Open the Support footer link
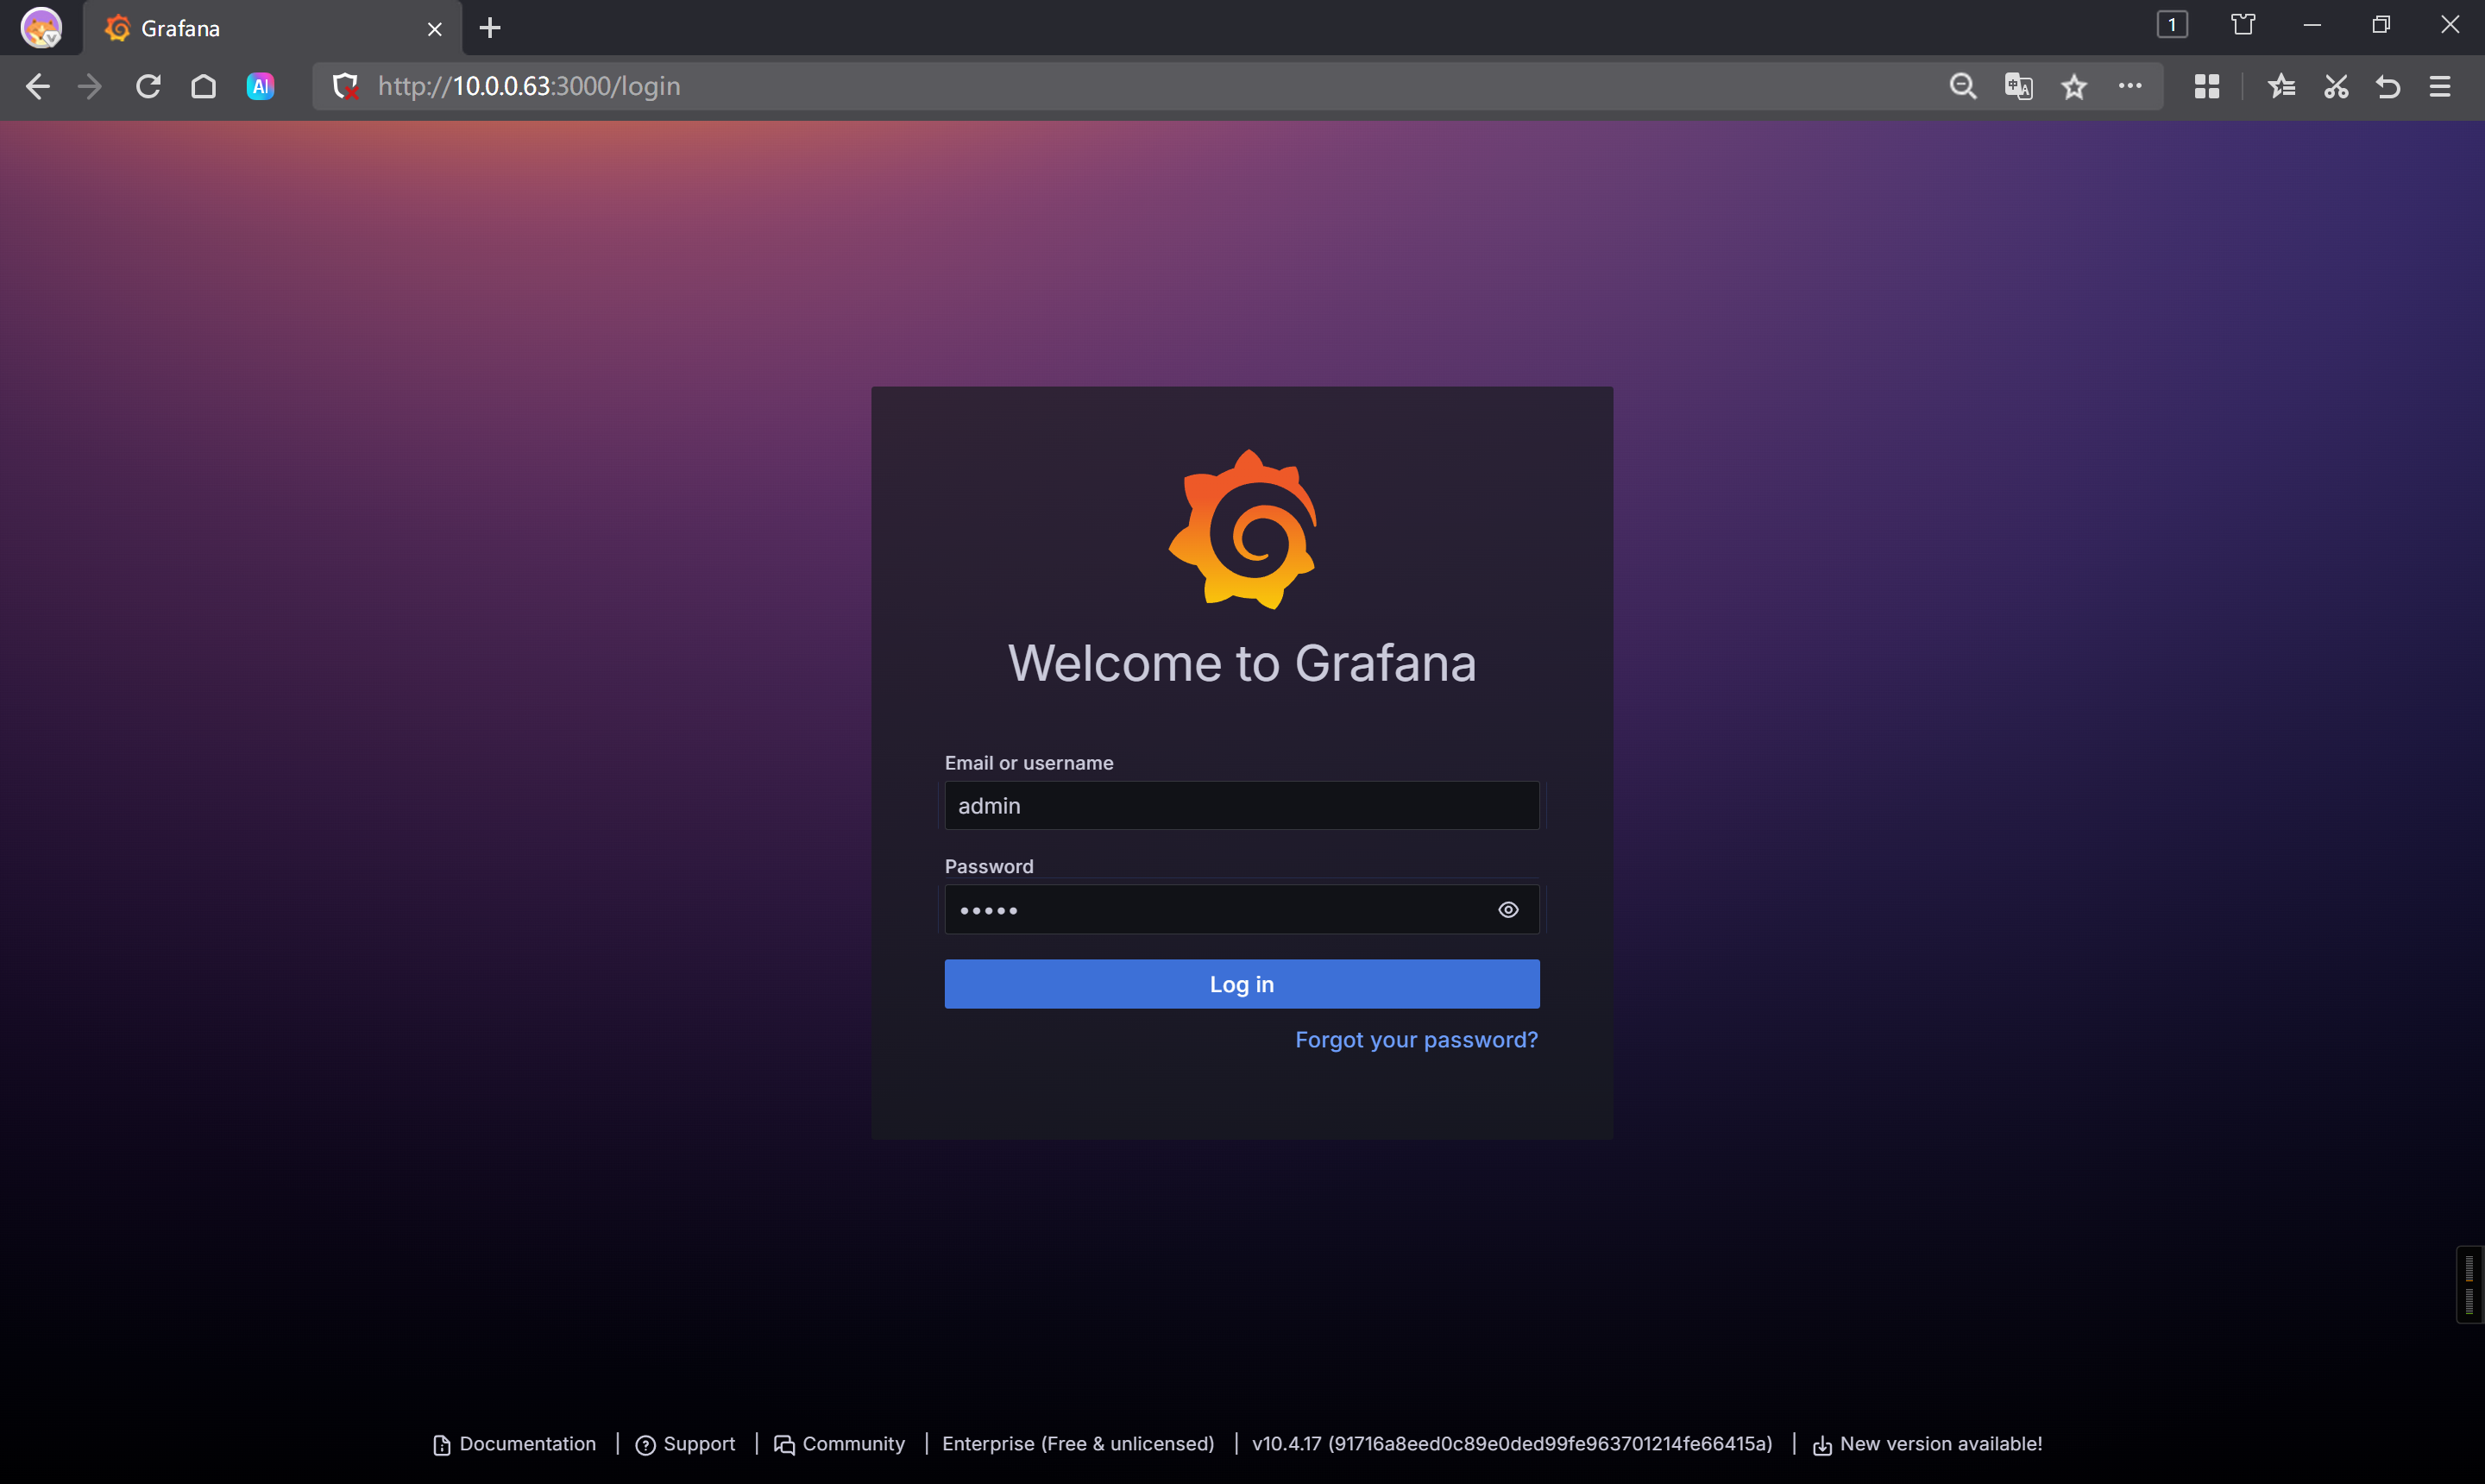 pyautogui.click(x=685, y=1445)
